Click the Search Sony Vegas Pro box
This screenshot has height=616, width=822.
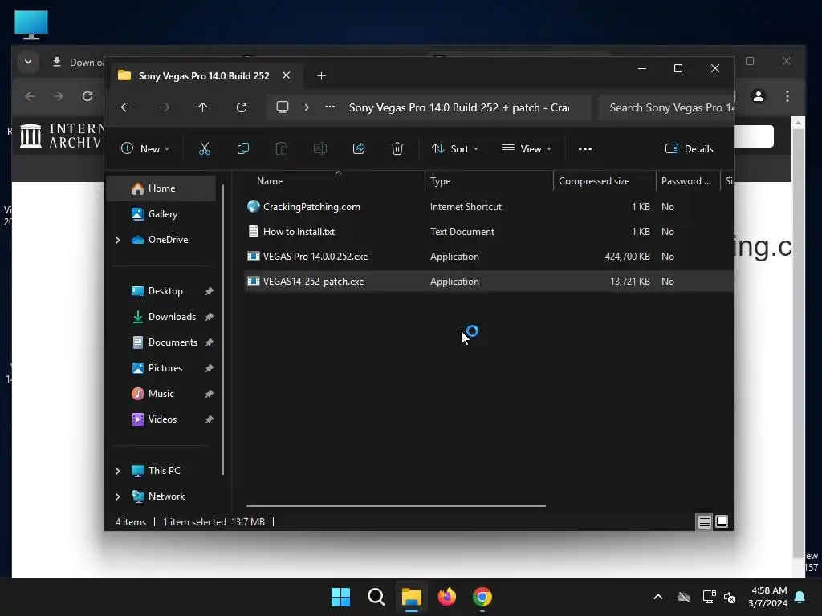[666, 107]
